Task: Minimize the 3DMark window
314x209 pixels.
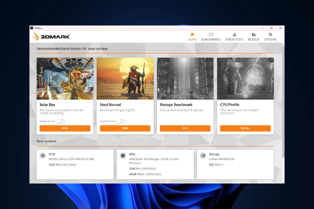Action: point(263,28)
